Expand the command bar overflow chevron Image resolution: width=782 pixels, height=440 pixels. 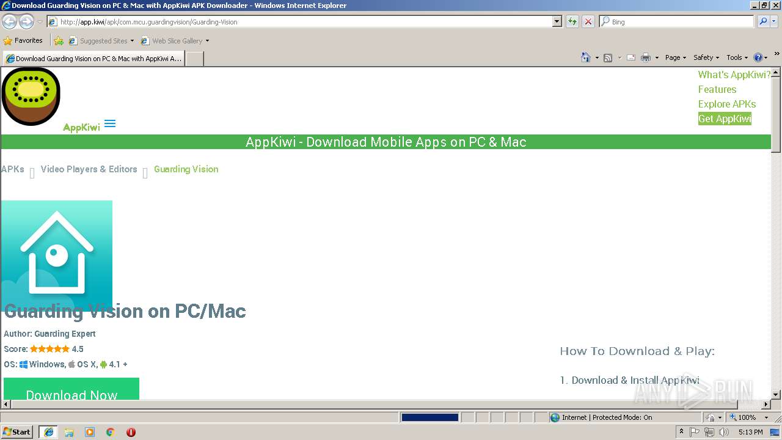click(x=777, y=54)
